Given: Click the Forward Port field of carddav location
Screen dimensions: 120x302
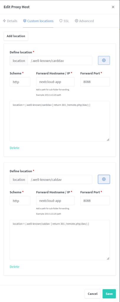Looking at the screenshot, I should pyautogui.click(x=95, y=82).
